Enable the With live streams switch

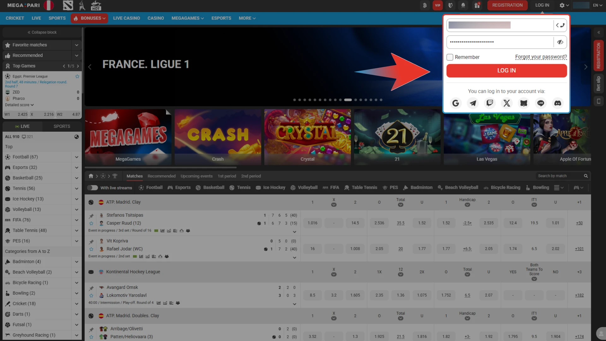(x=92, y=188)
